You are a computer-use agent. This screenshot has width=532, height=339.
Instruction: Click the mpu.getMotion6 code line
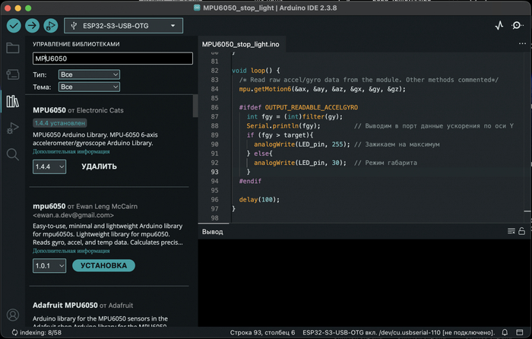tap(322, 89)
